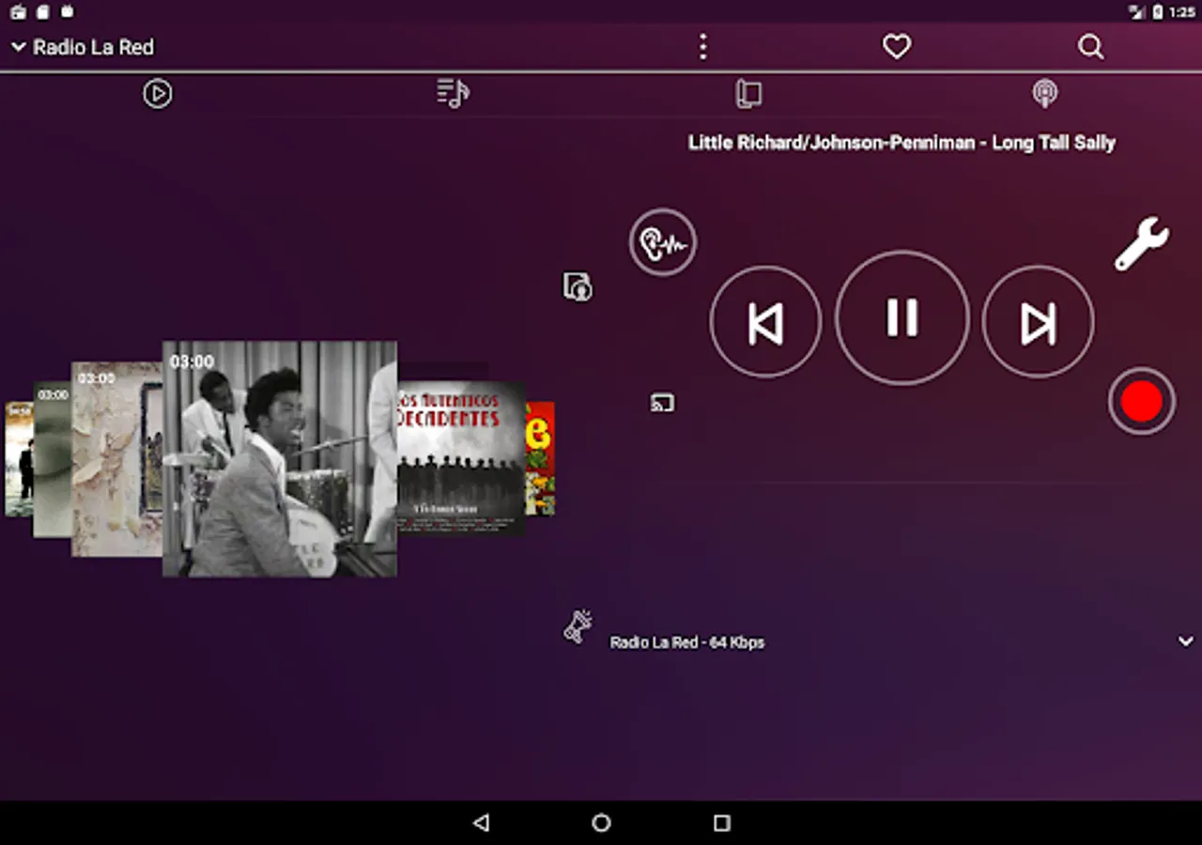Switch to the library books tab
Image resolution: width=1202 pixels, height=845 pixels.
click(748, 94)
